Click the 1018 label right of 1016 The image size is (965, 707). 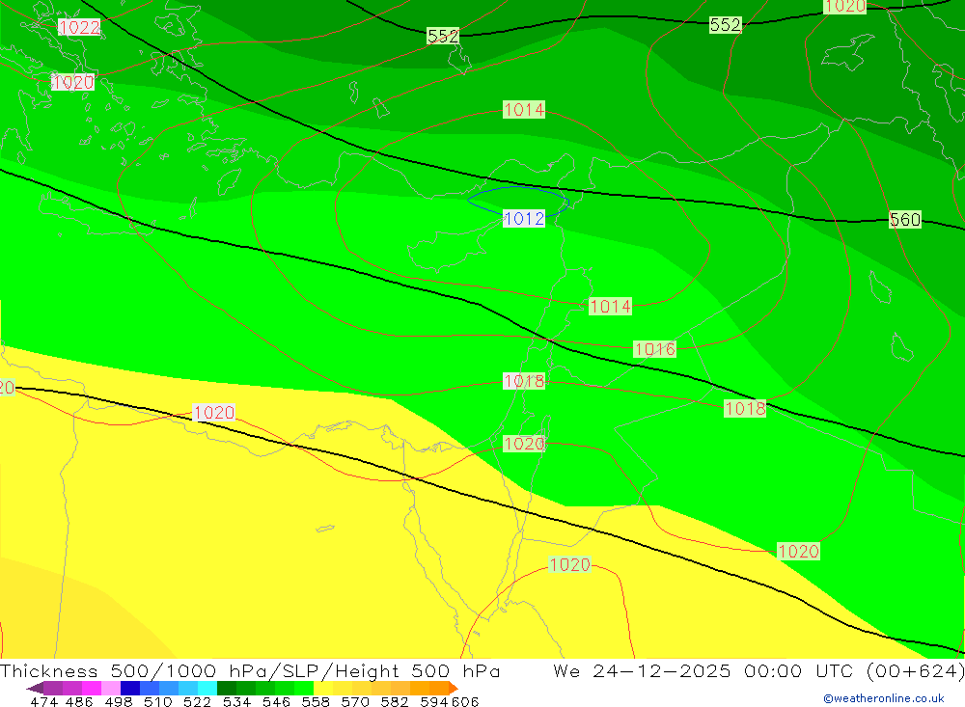pyautogui.click(x=745, y=409)
